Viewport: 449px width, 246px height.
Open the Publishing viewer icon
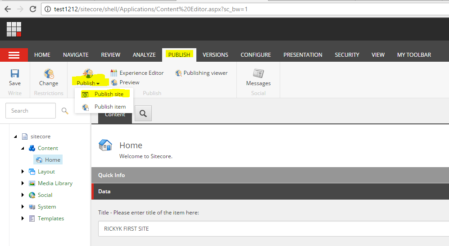tap(178, 73)
